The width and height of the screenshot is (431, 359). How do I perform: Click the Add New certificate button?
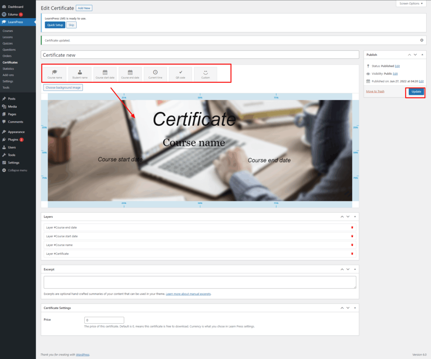coord(84,8)
